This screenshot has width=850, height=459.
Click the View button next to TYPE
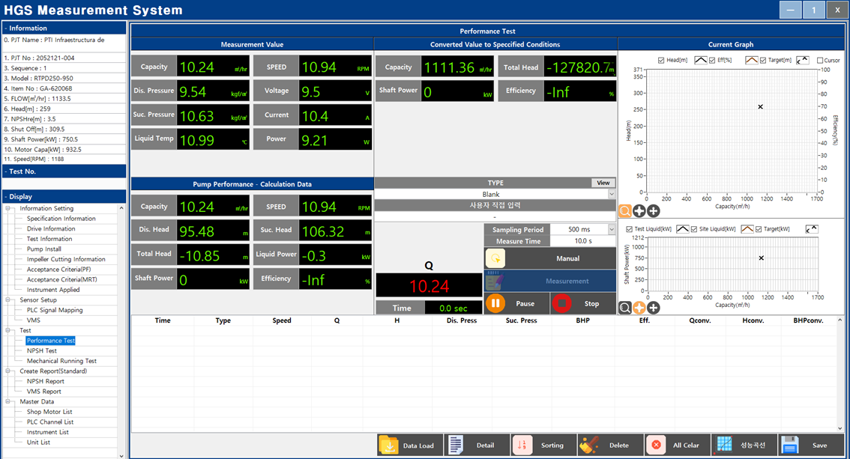[603, 183]
